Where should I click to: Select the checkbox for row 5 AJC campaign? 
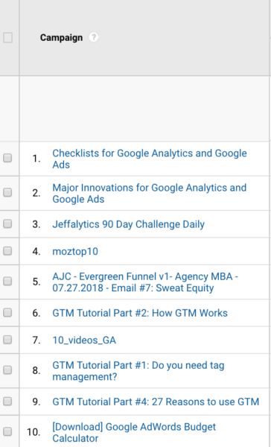pos(7,282)
